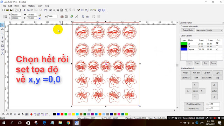The image size is (224, 126).
Task: Select the arrow pick tool in left toolbar
Action: (x=2, y=25)
